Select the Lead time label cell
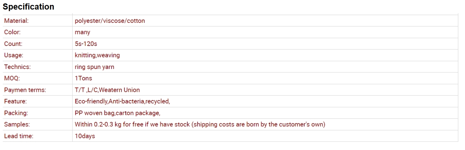465x150 pixels. click(x=38, y=136)
